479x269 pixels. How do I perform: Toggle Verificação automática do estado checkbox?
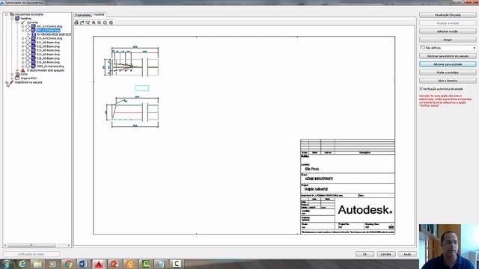421,89
